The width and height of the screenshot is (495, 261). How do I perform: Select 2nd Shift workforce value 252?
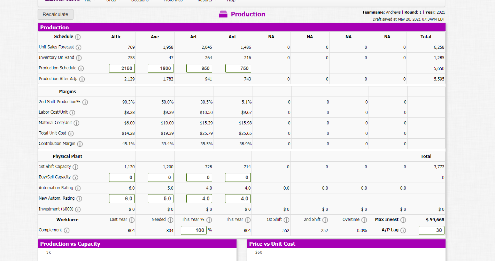(324, 231)
